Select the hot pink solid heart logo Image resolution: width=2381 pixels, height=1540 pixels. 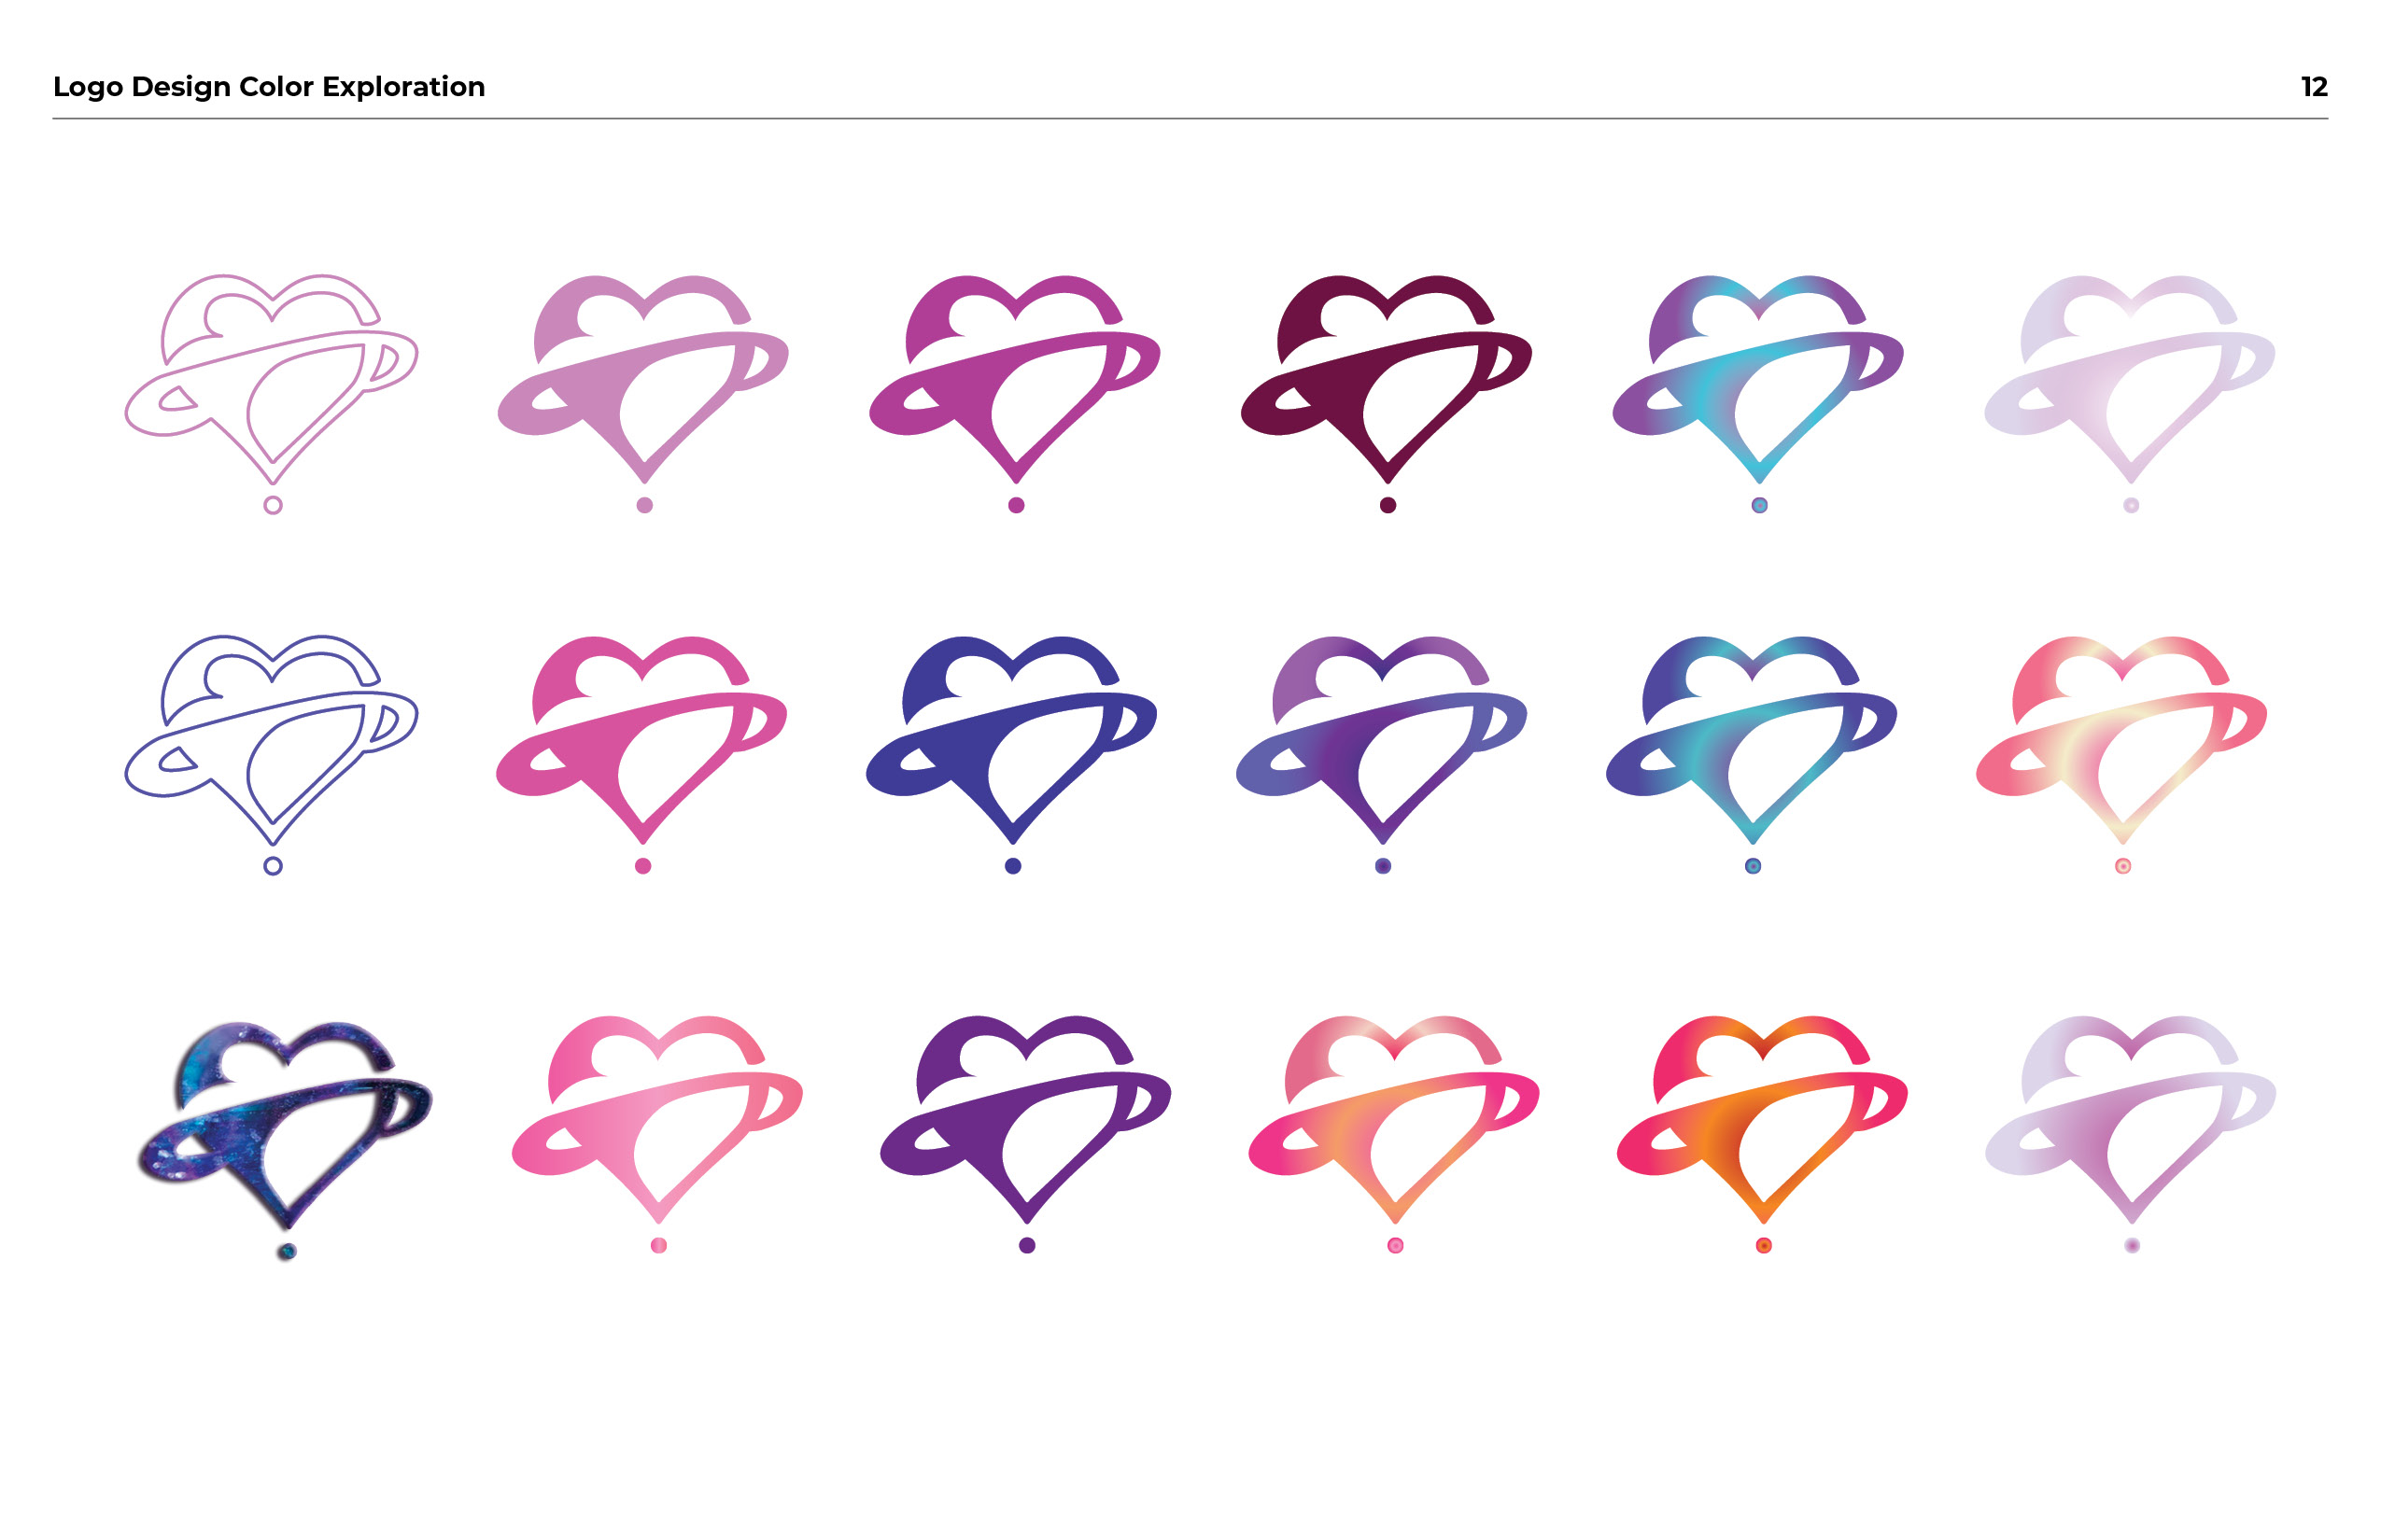[641, 740]
